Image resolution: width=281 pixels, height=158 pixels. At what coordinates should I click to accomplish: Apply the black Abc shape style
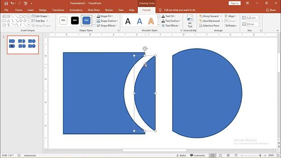75,21
